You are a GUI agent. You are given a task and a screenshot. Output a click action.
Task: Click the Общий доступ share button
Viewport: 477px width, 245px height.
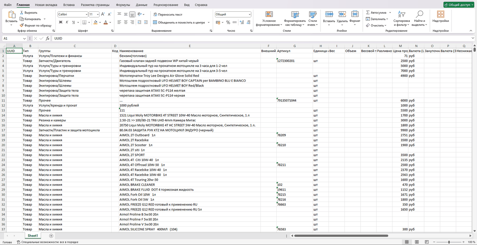(459, 5)
